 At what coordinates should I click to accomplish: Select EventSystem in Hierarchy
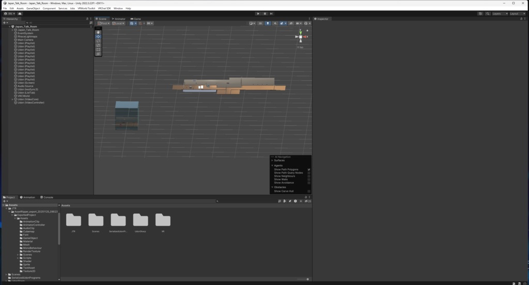pyautogui.click(x=25, y=34)
